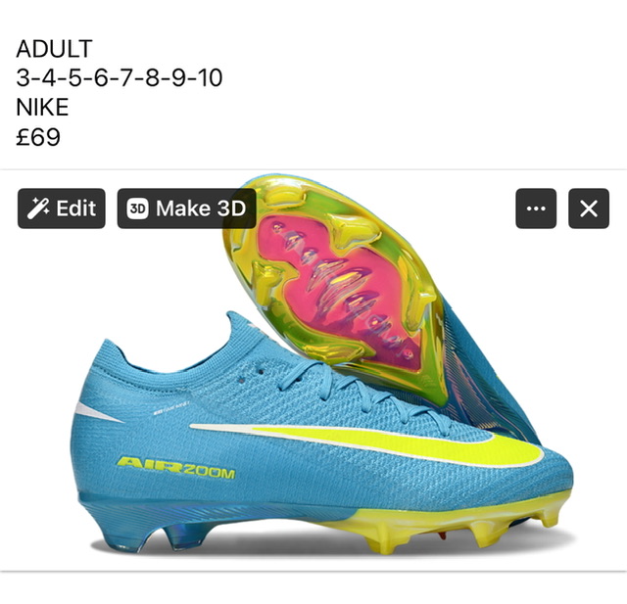The image size is (627, 604).
Task: Click the £69 price text
Action: coord(38,137)
